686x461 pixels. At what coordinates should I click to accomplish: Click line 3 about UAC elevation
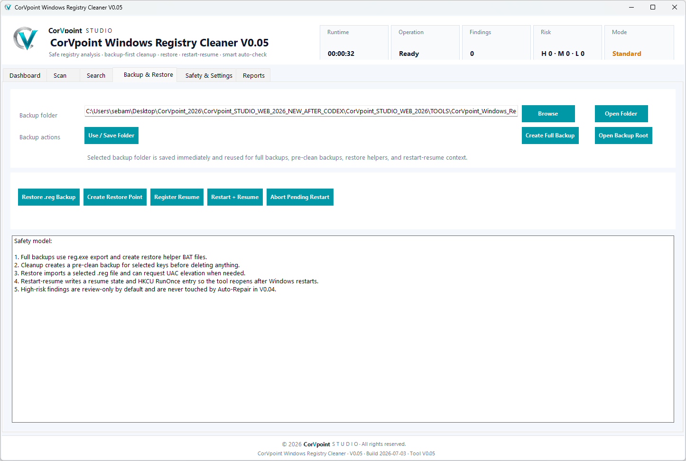click(x=130, y=273)
